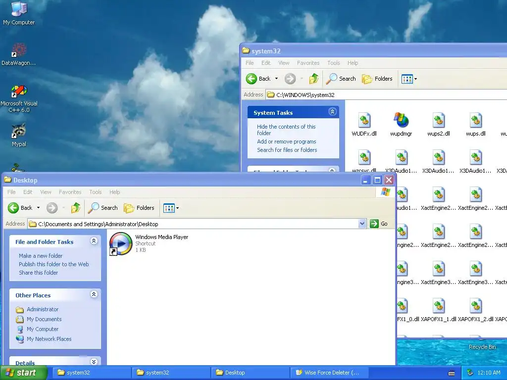Open Favorites menu in Desktop window
The image size is (507, 380).
(70, 192)
